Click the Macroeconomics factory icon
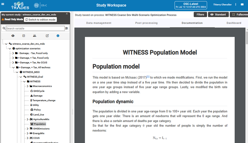This screenshot has width=248, height=143. point(31,86)
